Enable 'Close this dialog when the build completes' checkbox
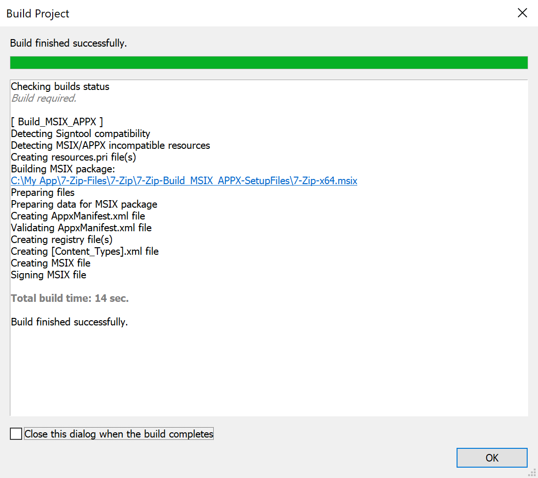The width and height of the screenshot is (538, 478). (16, 434)
